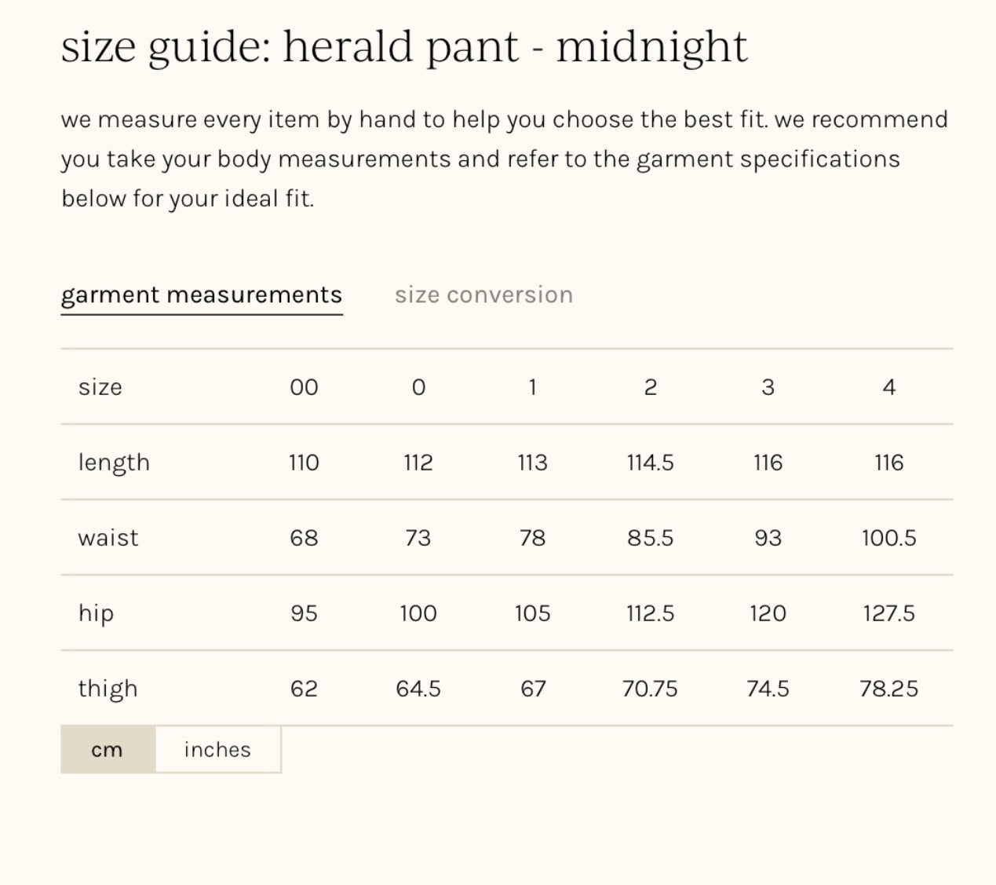The width and height of the screenshot is (996, 885).
Task: Click the size row label
Action: pyautogui.click(x=100, y=386)
